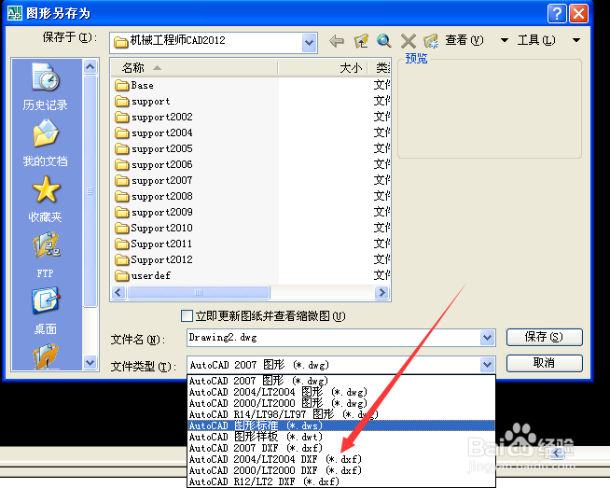Screen dimensions: 610x488
Task: Choose AutoCAD 2000/LT2000 图形 (*.dwg) option
Action: point(341,403)
